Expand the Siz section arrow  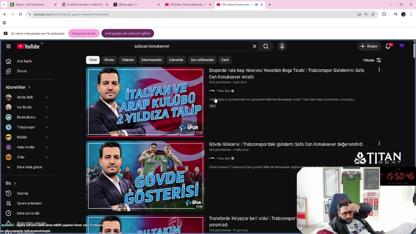point(15,183)
